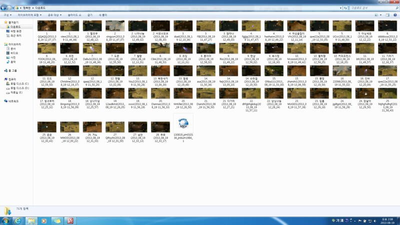Open the view options dropdown arrow
Viewport: 400px width, 225px height.
(x=381, y=15)
